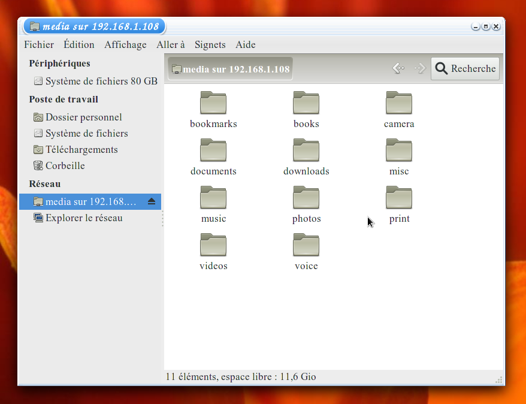Viewport: 526px width, 404px height.
Task: Open the downloads folder icon
Action: pos(306,150)
